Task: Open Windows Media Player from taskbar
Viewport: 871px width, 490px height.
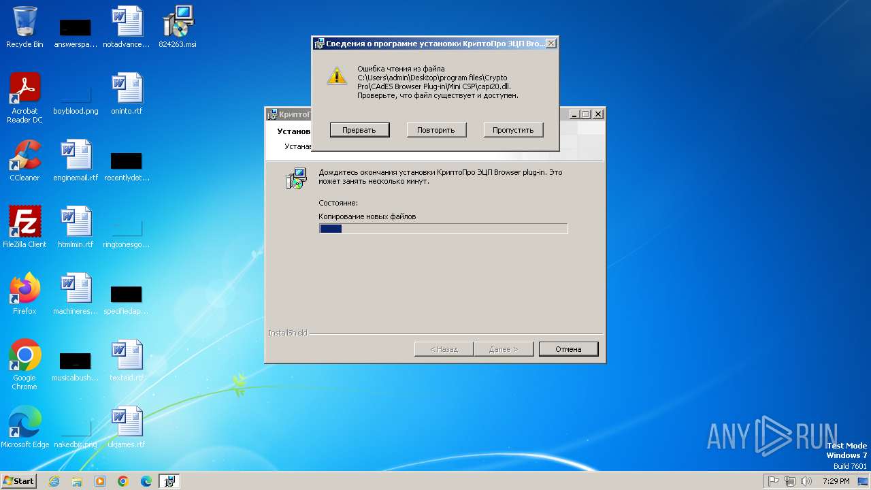Action: [100, 481]
